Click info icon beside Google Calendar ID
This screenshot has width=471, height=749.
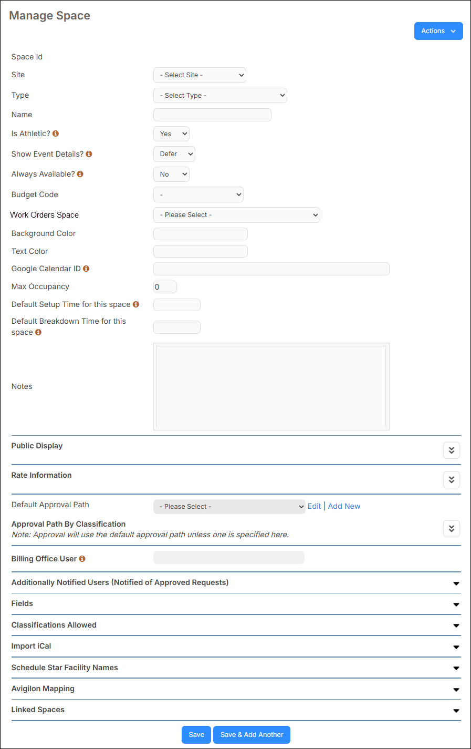click(86, 269)
